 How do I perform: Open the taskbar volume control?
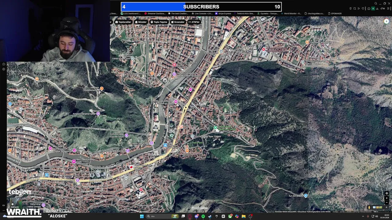377,216
